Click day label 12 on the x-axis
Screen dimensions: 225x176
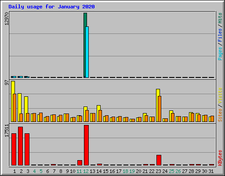click(x=86, y=171)
